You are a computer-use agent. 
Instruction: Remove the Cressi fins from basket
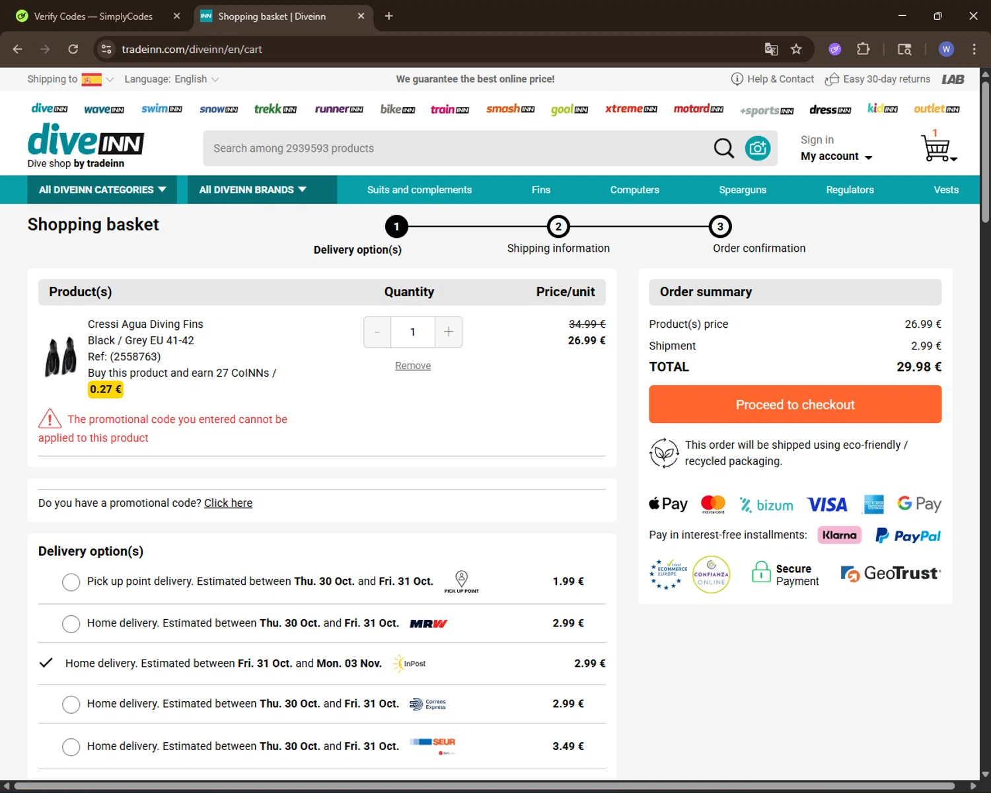[x=413, y=365]
